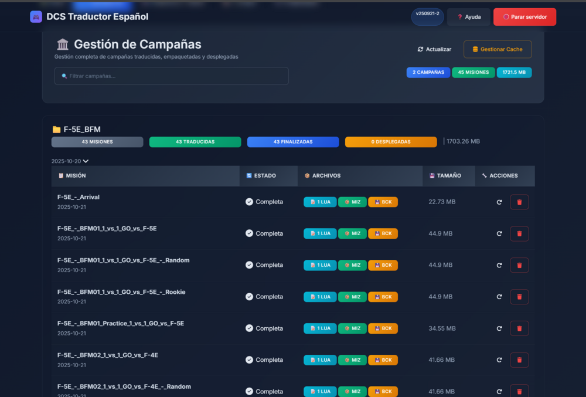The width and height of the screenshot is (586, 397).
Task: Select F-5E_-_BFM01_1_vs_1_GO_vs_F-5E_-_Rookie mission name
Action: [121, 292]
